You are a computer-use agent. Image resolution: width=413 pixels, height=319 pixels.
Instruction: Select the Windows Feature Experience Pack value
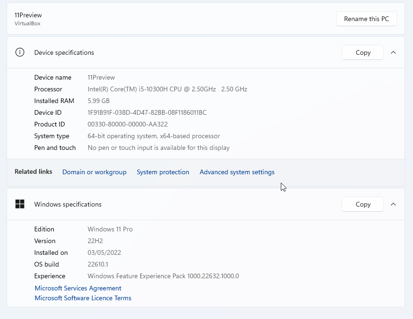coord(163,276)
